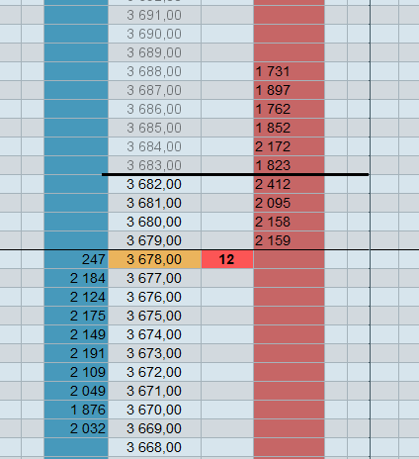Select the 3 675,00 price cell
This screenshot has height=459, width=419.
pyautogui.click(x=154, y=316)
